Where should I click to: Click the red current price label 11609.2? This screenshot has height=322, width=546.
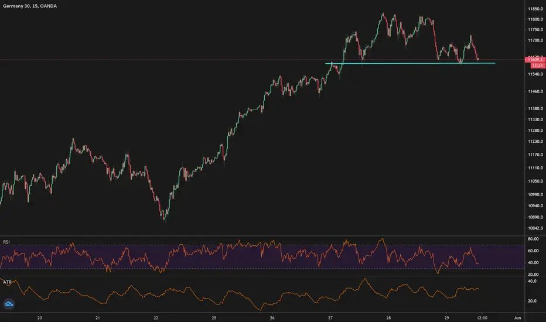click(x=535, y=60)
